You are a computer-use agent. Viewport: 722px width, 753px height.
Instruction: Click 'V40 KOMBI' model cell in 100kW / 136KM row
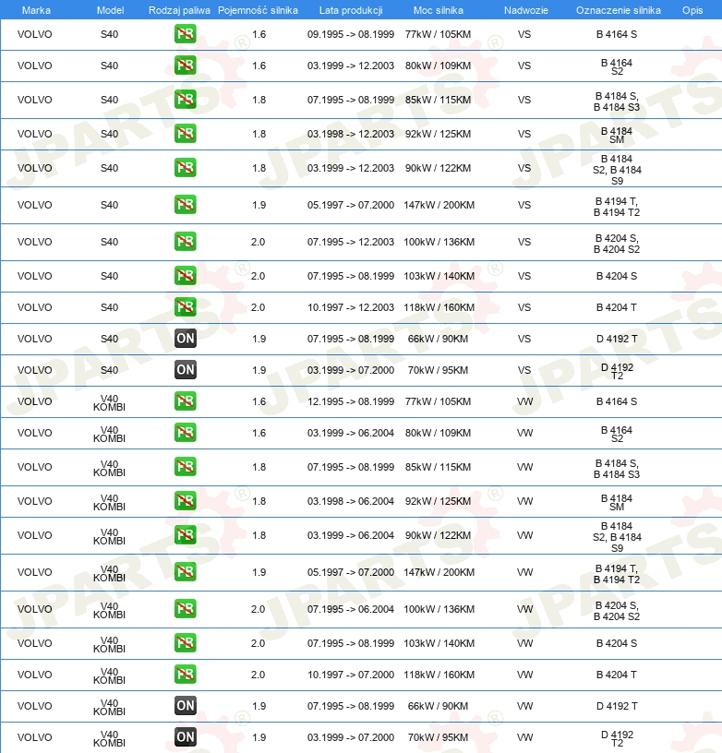pyautogui.click(x=110, y=610)
